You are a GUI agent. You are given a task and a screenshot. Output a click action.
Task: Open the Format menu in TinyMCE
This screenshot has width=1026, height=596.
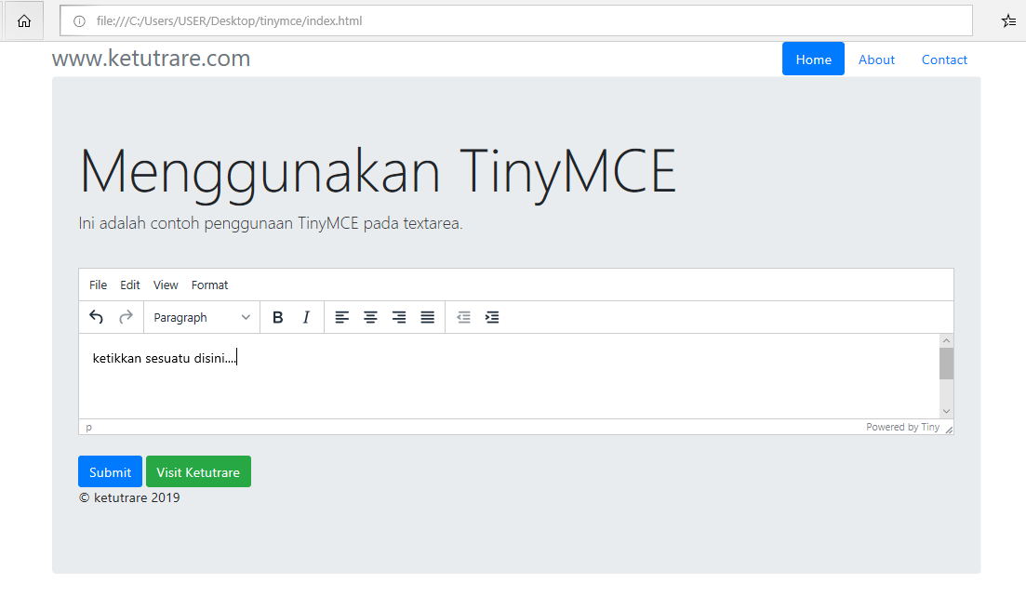[209, 285]
